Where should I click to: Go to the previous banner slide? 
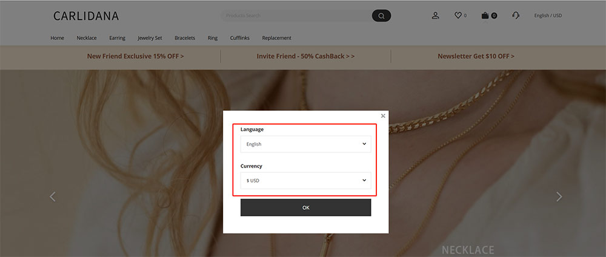click(x=53, y=197)
